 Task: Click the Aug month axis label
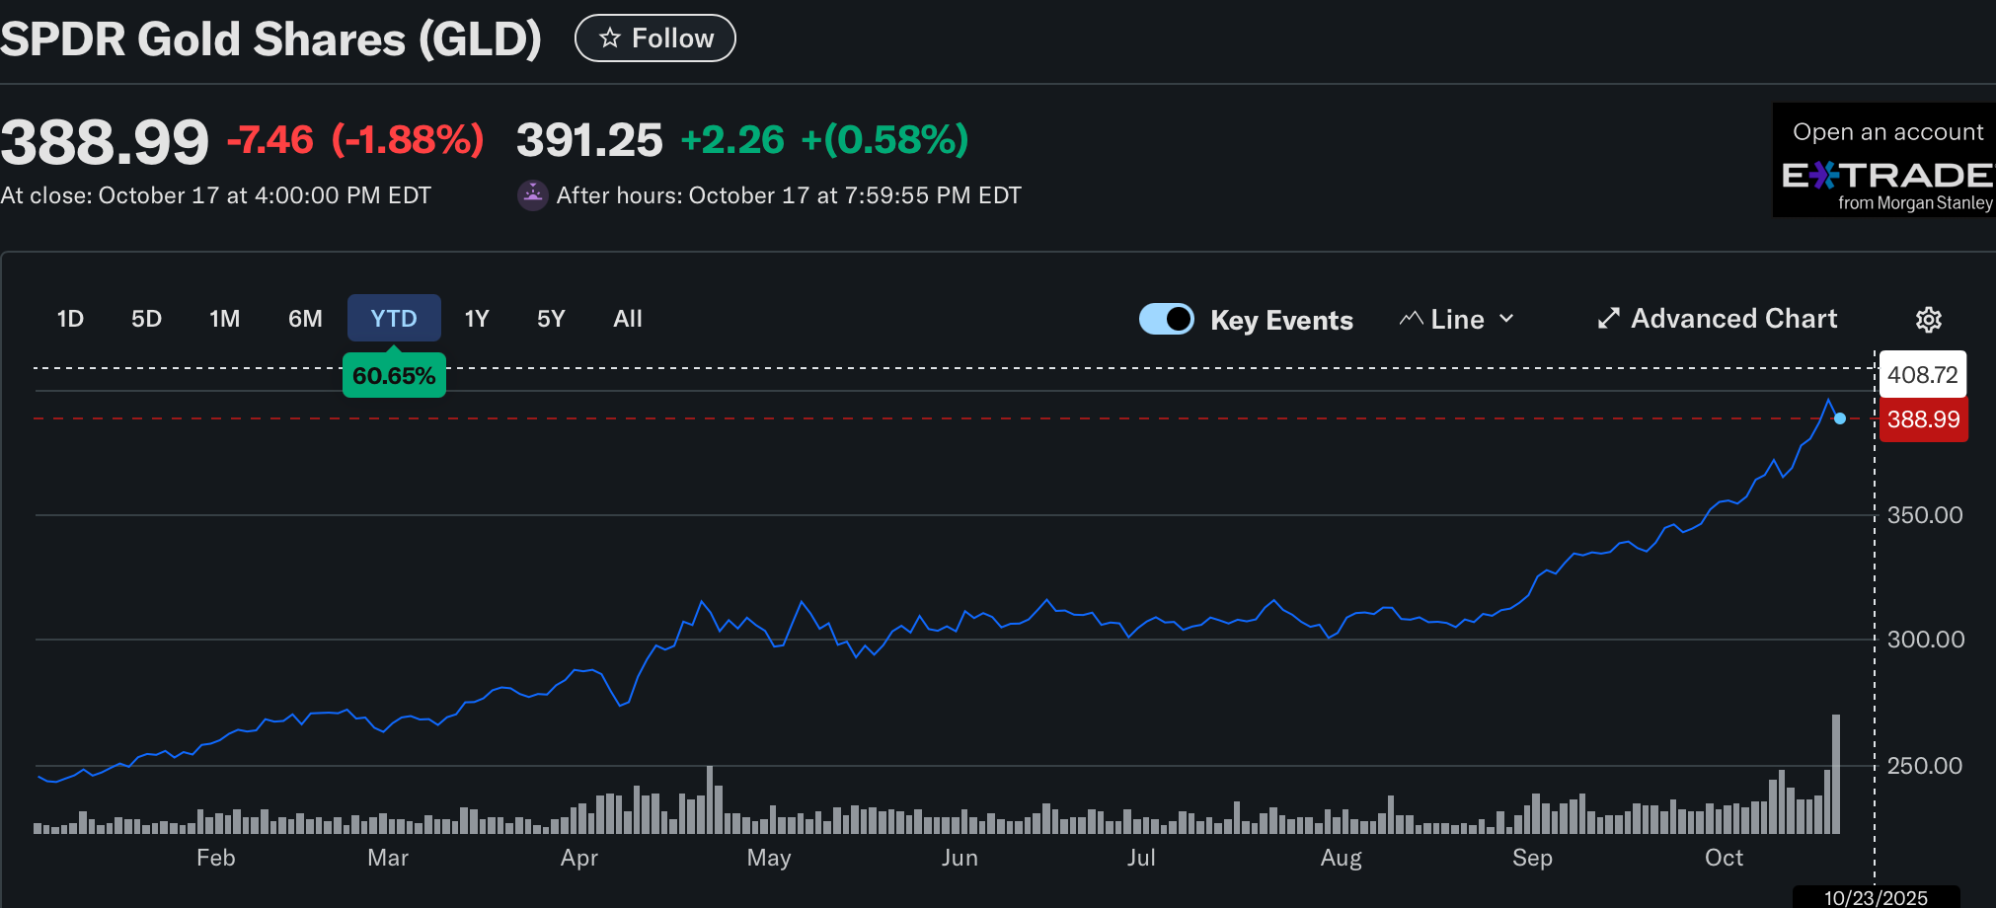1341,858
